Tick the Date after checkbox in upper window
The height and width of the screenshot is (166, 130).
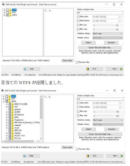point(78,17)
